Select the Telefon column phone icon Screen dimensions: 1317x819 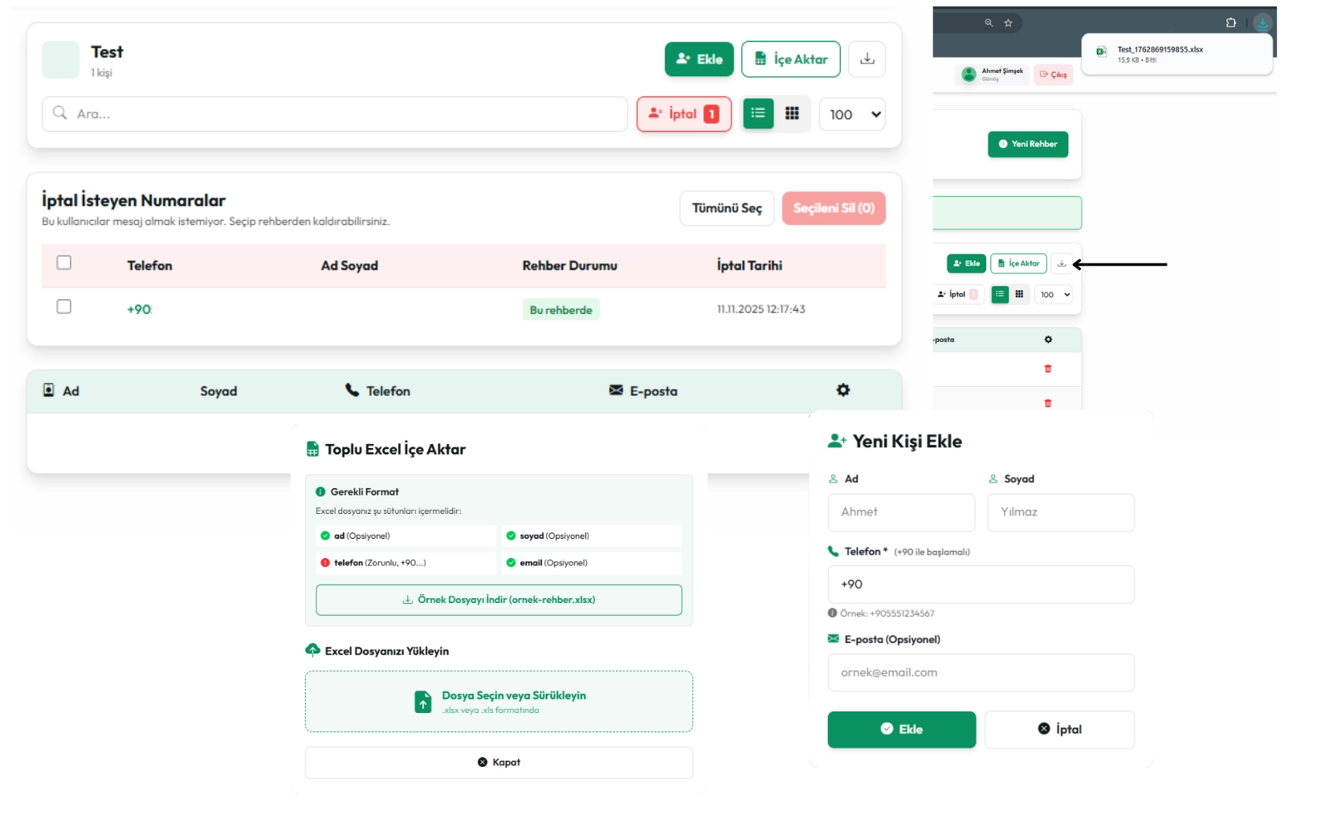coord(351,391)
